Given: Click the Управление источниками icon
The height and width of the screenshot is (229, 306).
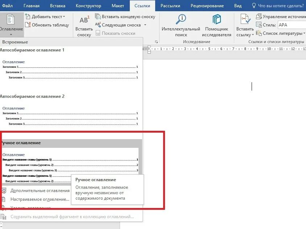Looking at the screenshot, I should (259, 16).
